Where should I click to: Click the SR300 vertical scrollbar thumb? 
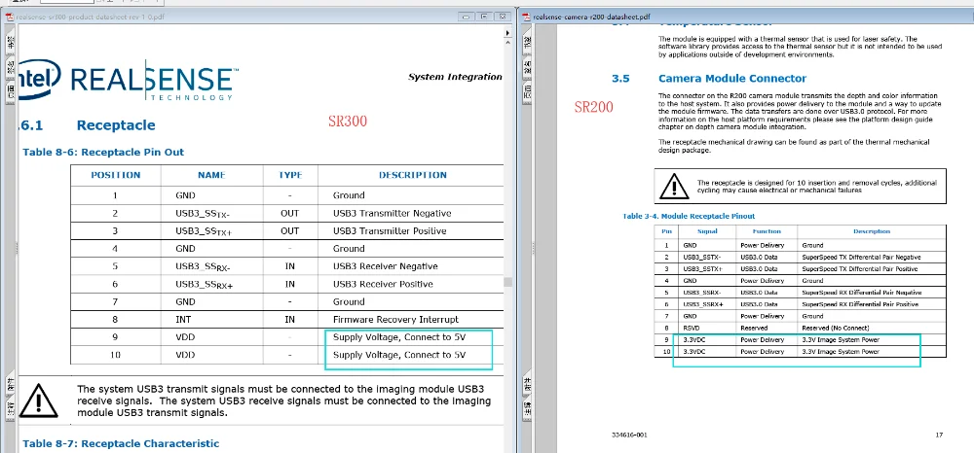pyautogui.click(x=508, y=282)
